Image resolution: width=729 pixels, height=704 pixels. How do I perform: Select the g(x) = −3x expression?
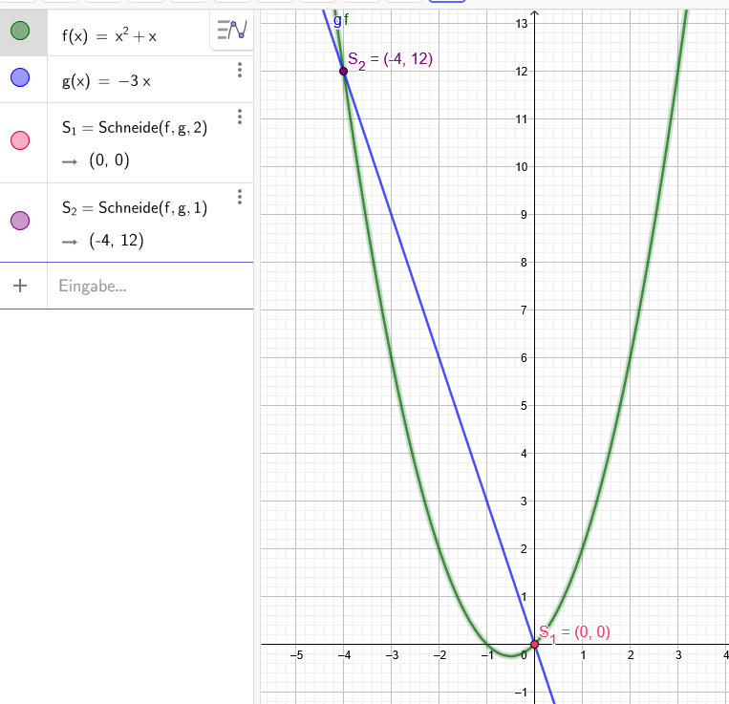coord(106,81)
